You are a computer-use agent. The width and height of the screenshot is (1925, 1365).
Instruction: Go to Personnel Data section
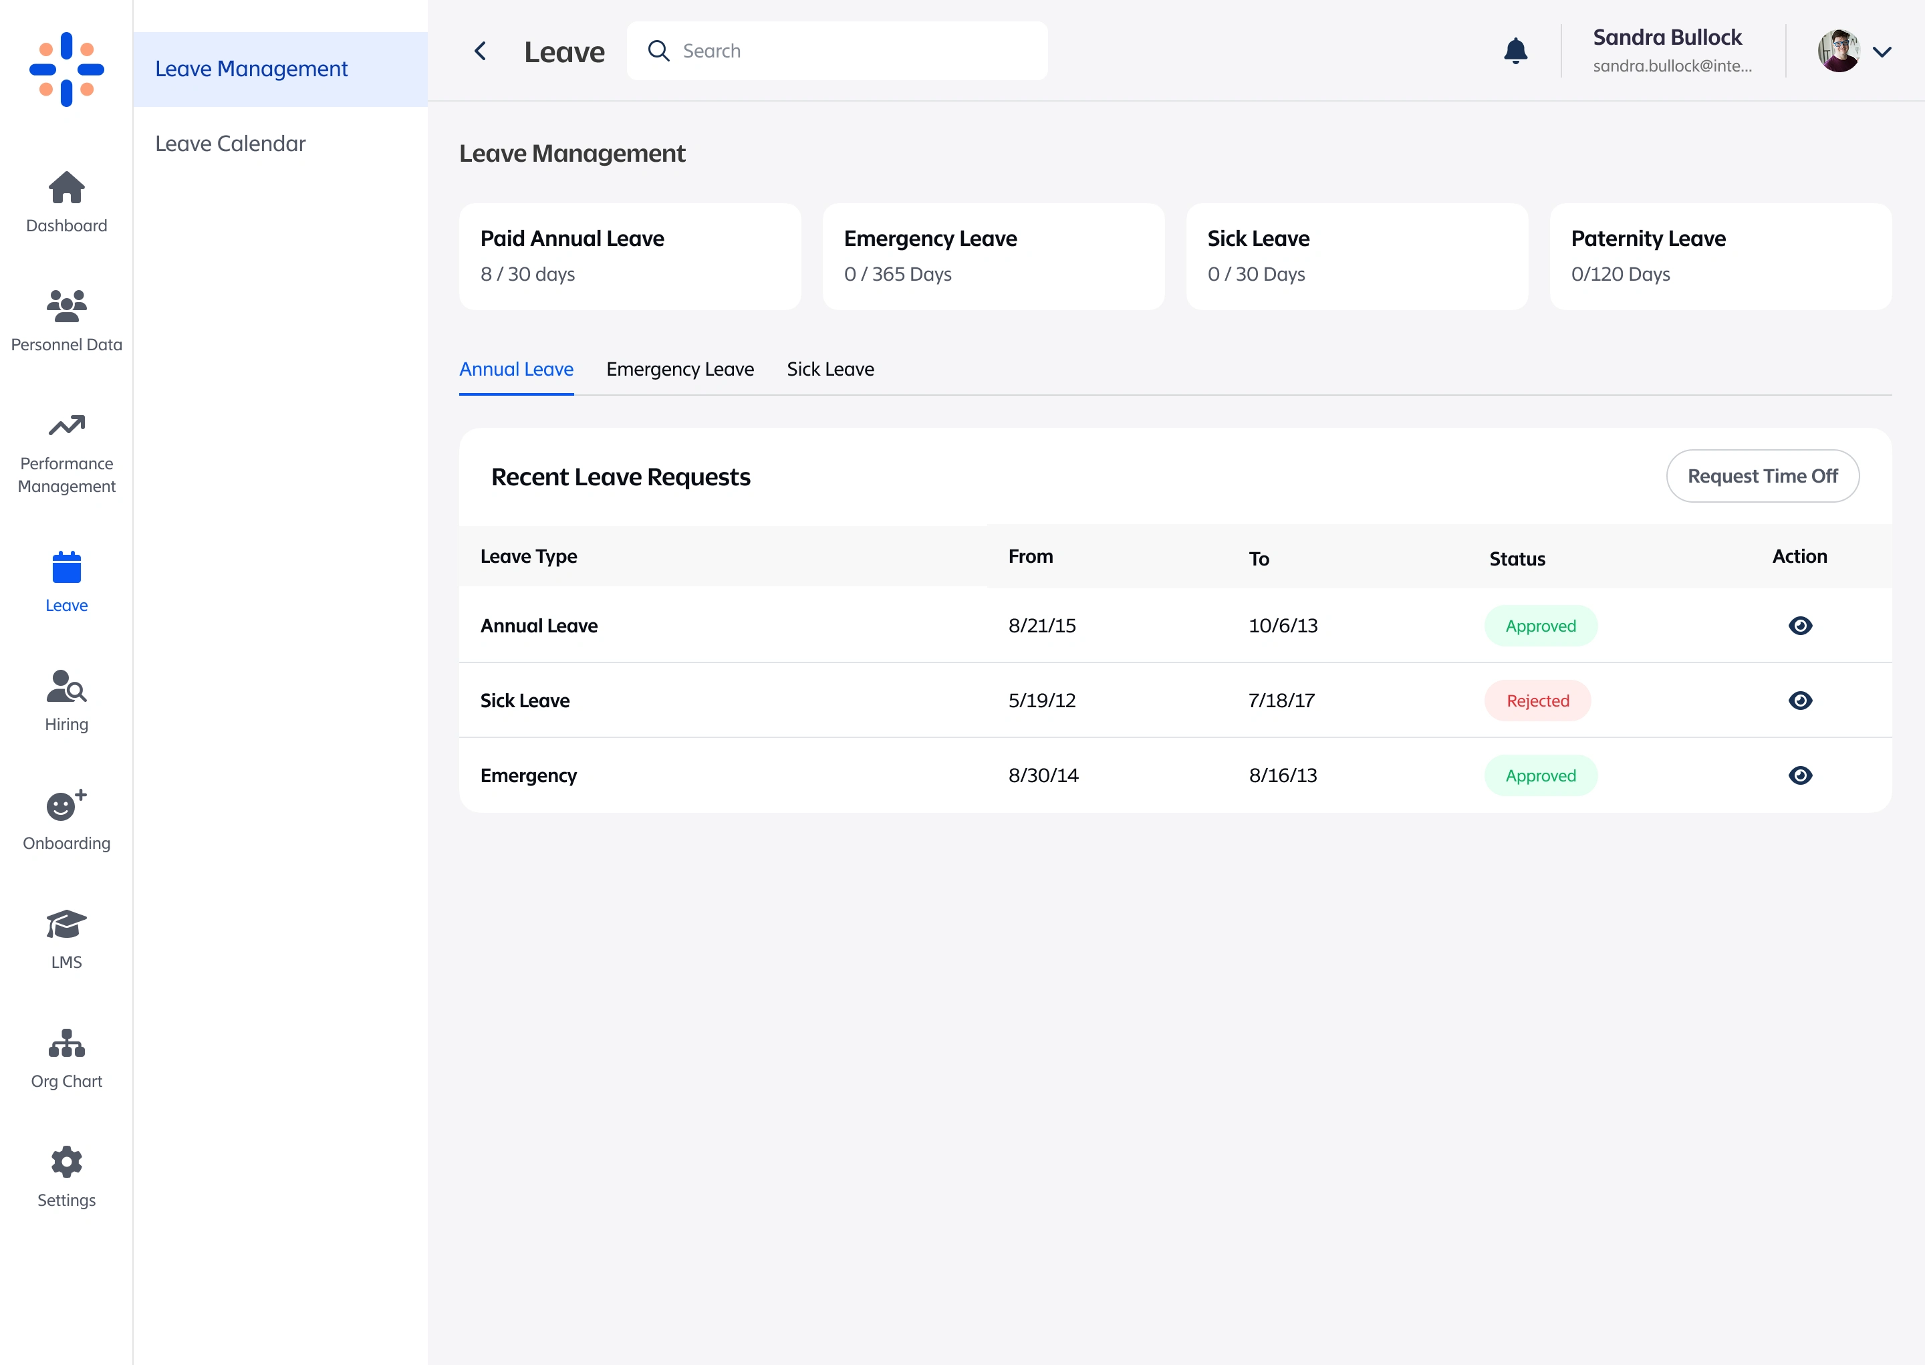pos(66,307)
